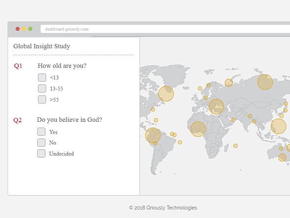Screen dimensions: 290x218
Task: Check the >55 age option
Action: [x=42, y=99]
